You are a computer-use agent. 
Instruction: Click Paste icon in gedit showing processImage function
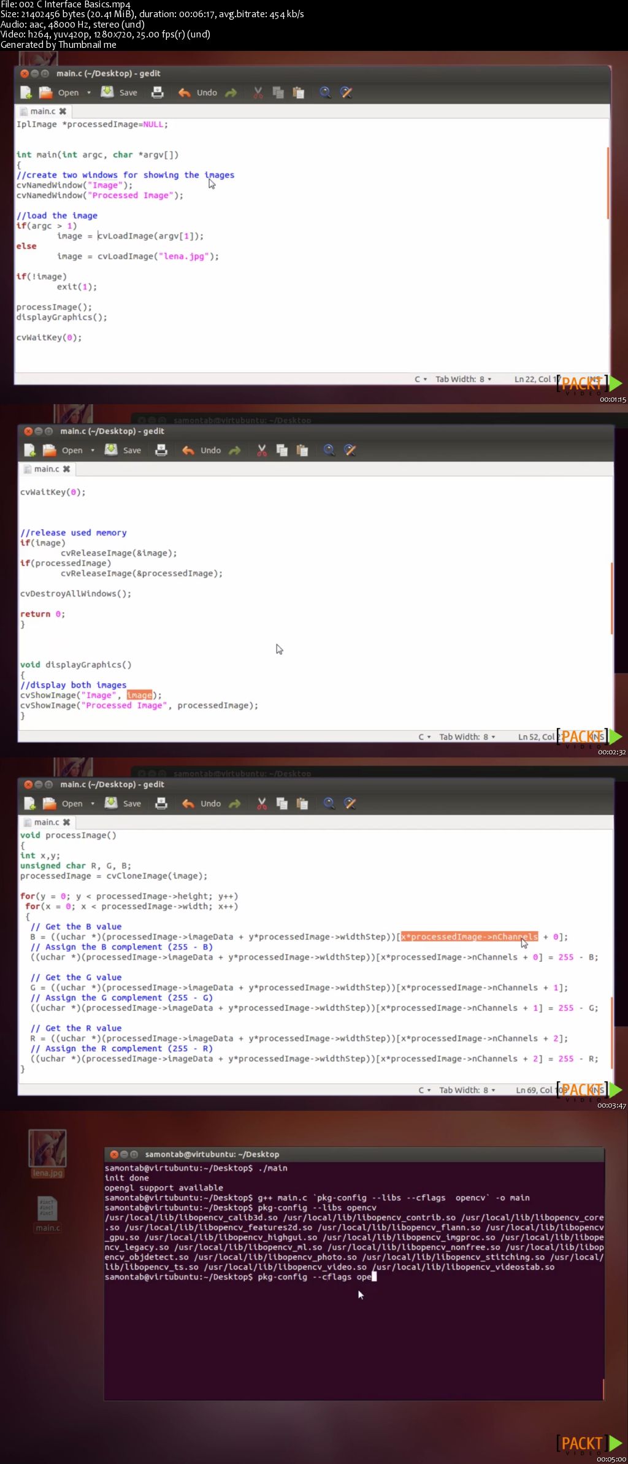(x=302, y=803)
